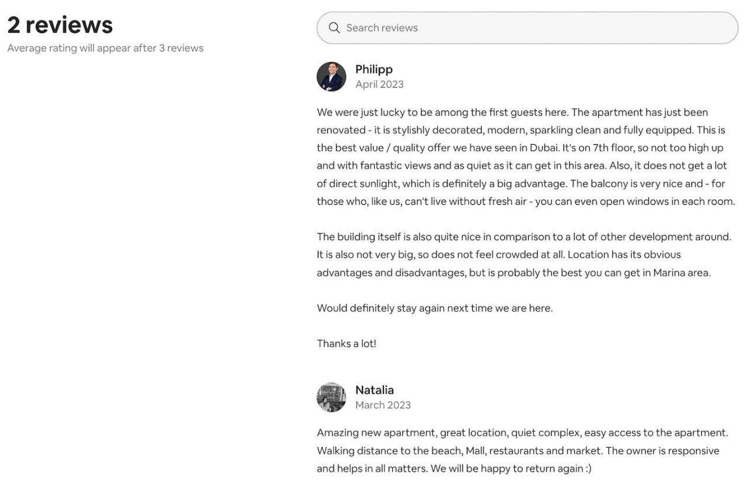Click the line starting "Amazing new apartment"

click(522, 433)
